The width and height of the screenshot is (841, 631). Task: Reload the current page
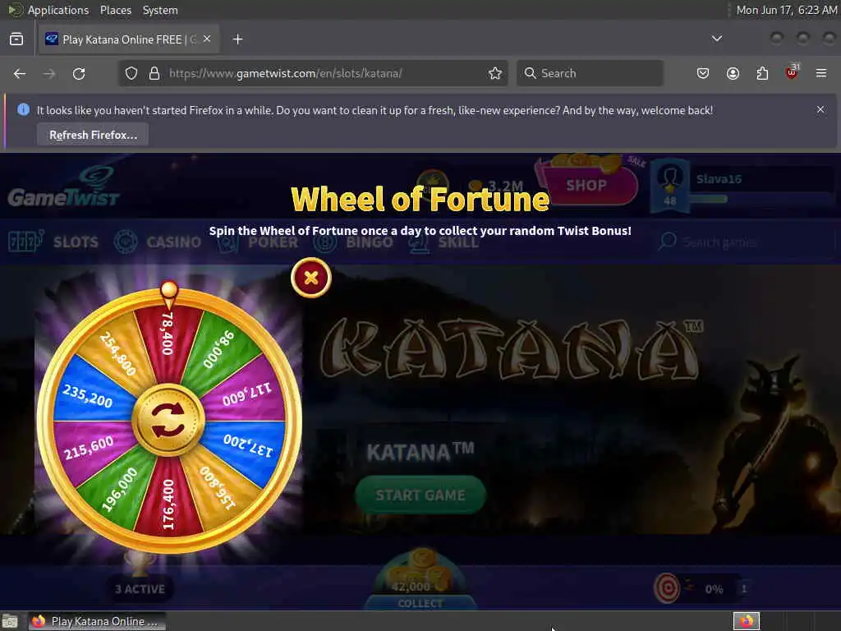[79, 73]
